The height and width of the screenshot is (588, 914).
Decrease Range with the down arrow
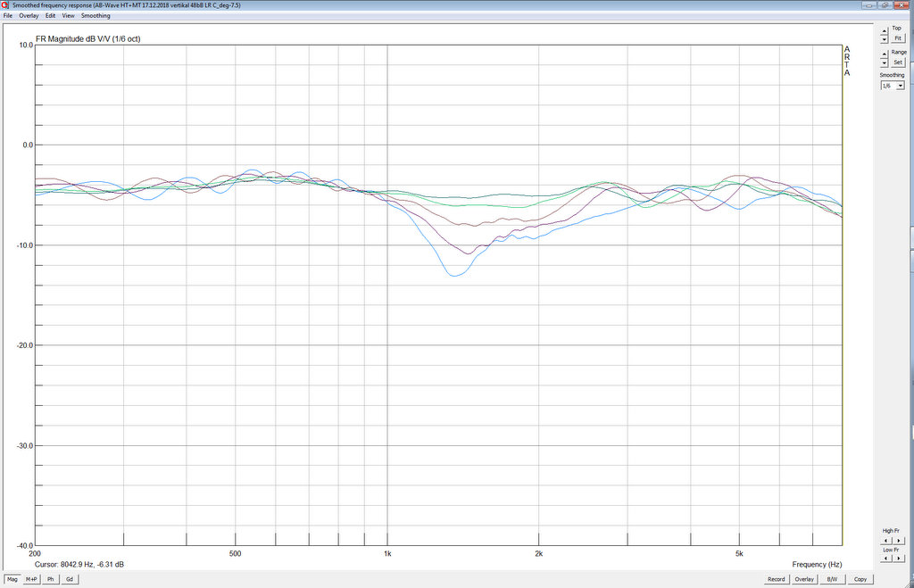(x=885, y=62)
